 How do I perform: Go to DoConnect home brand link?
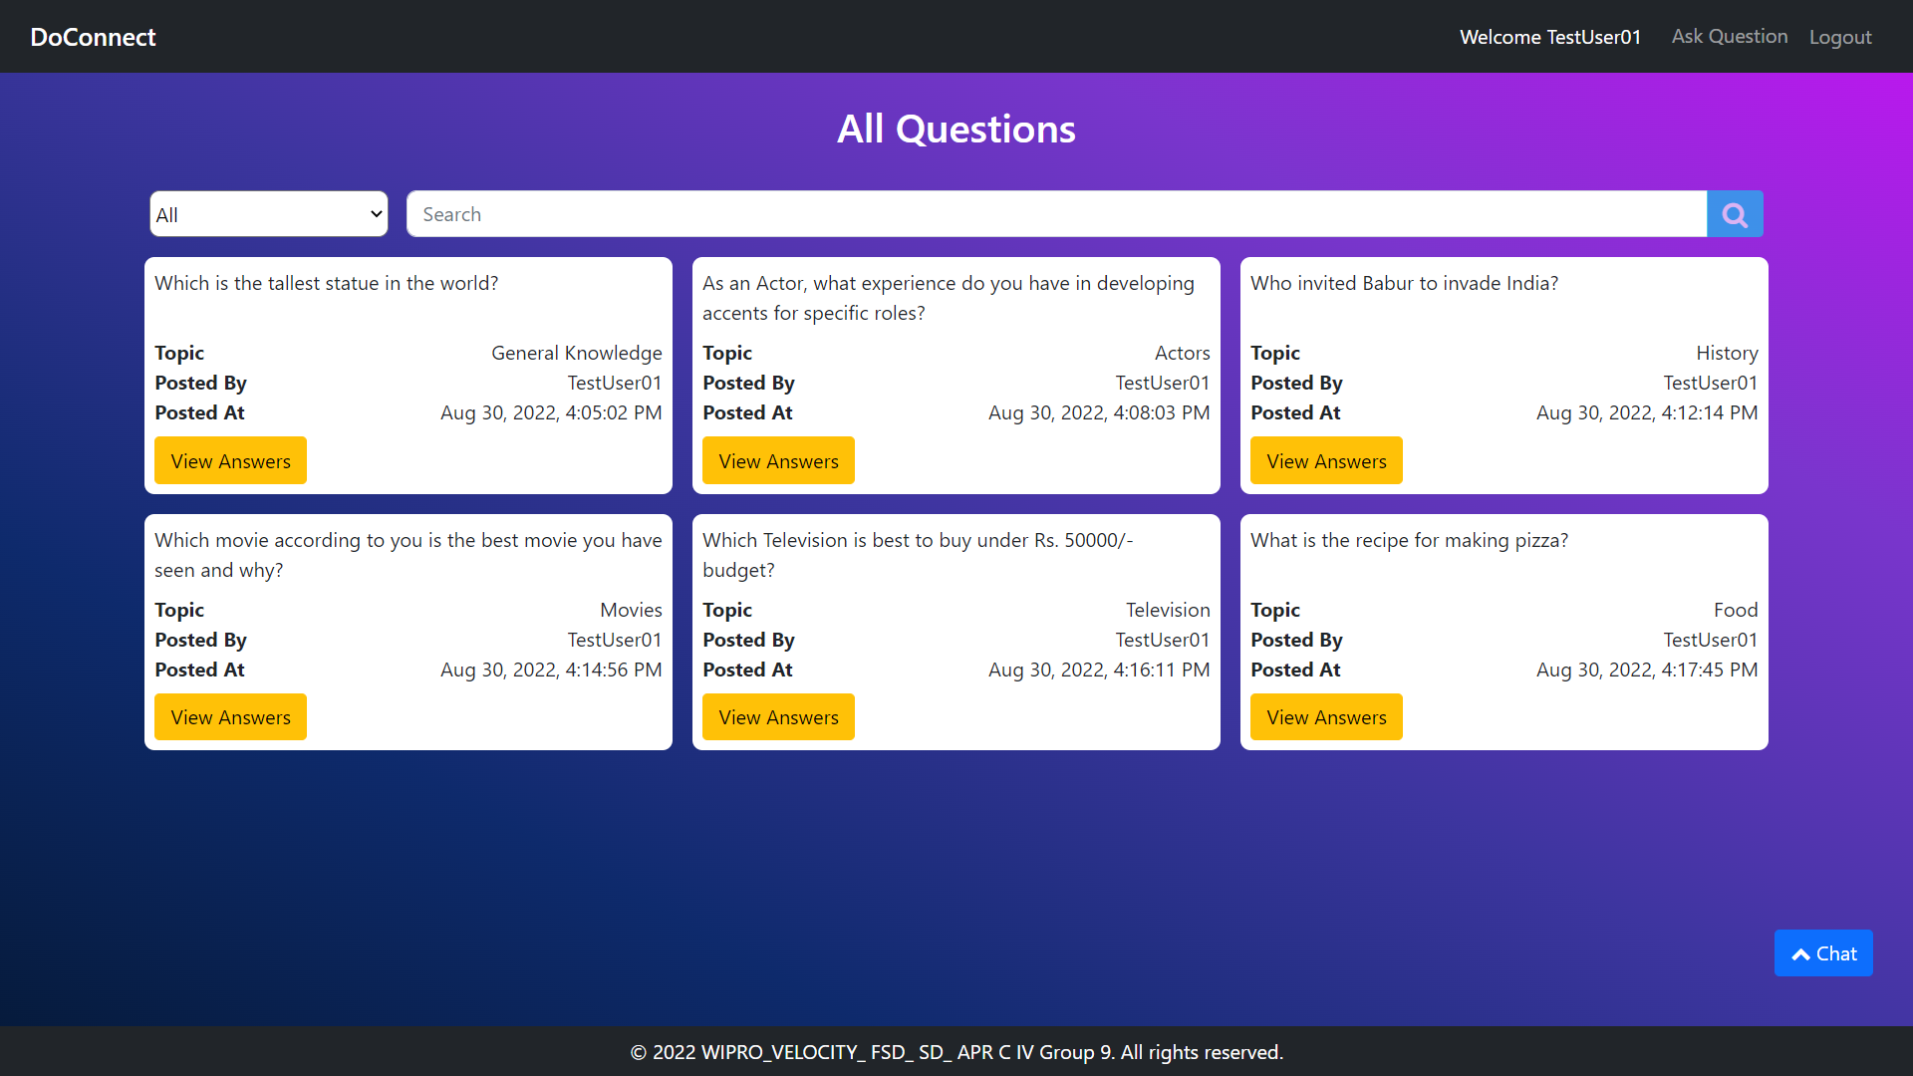(93, 37)
